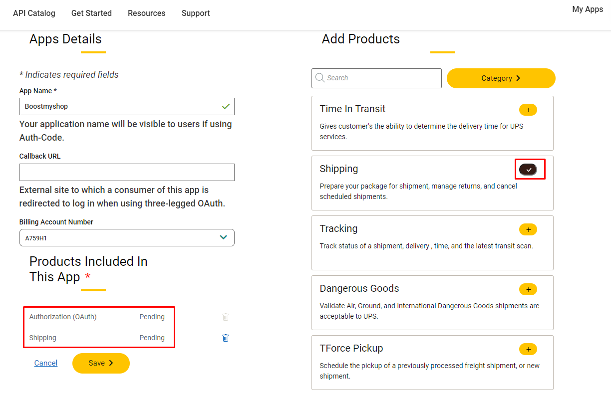This screenshot has height=395, width=611.
Task: Add the Time In Transit product
Action: [528, 110]
